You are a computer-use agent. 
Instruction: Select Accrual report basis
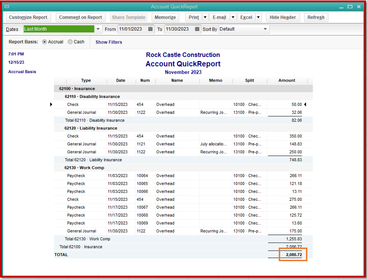pyautogui.click(x=45, y=42)
